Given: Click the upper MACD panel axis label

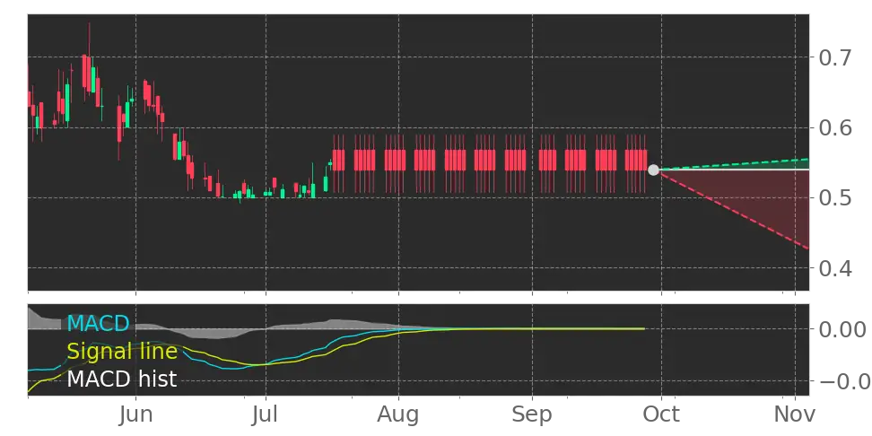Looking at the screenshot, I should click(840, 326).
